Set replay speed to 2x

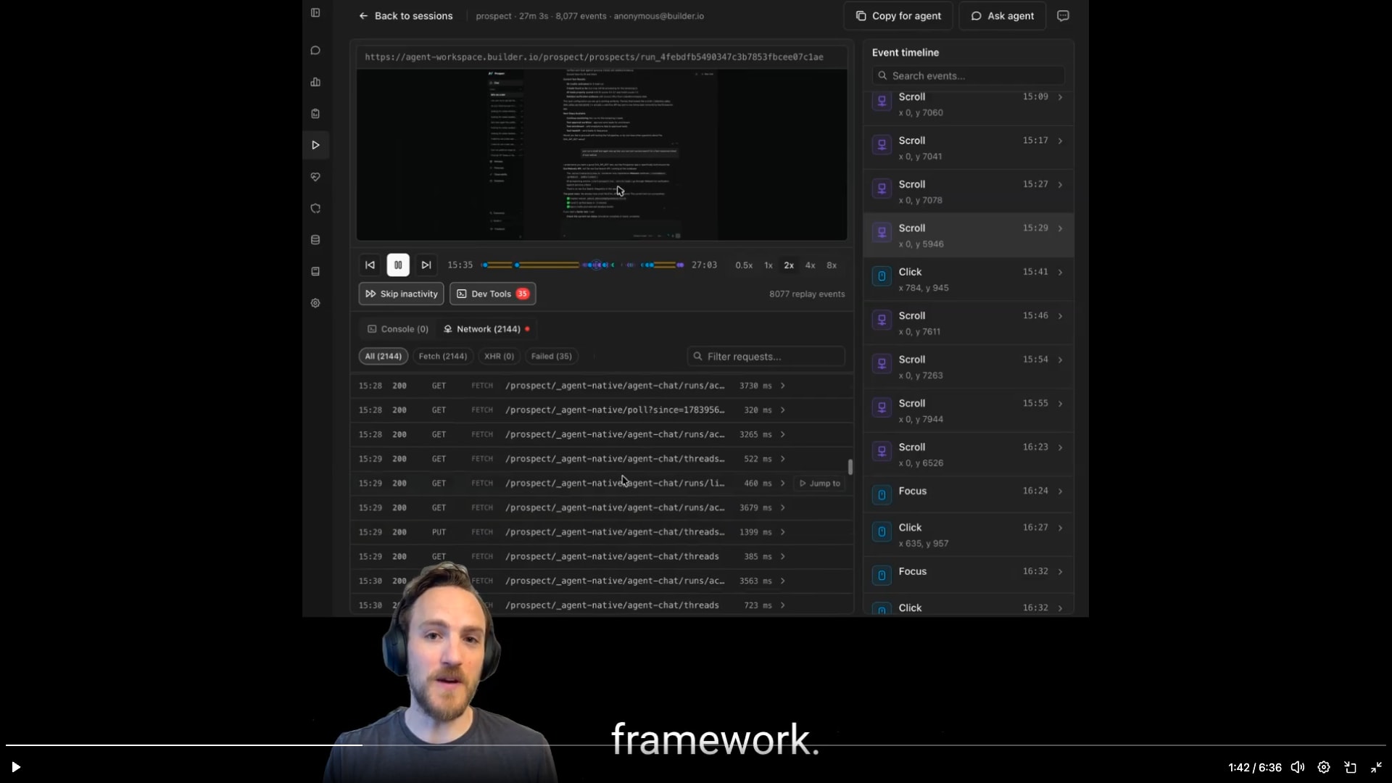tap(789, 265)
